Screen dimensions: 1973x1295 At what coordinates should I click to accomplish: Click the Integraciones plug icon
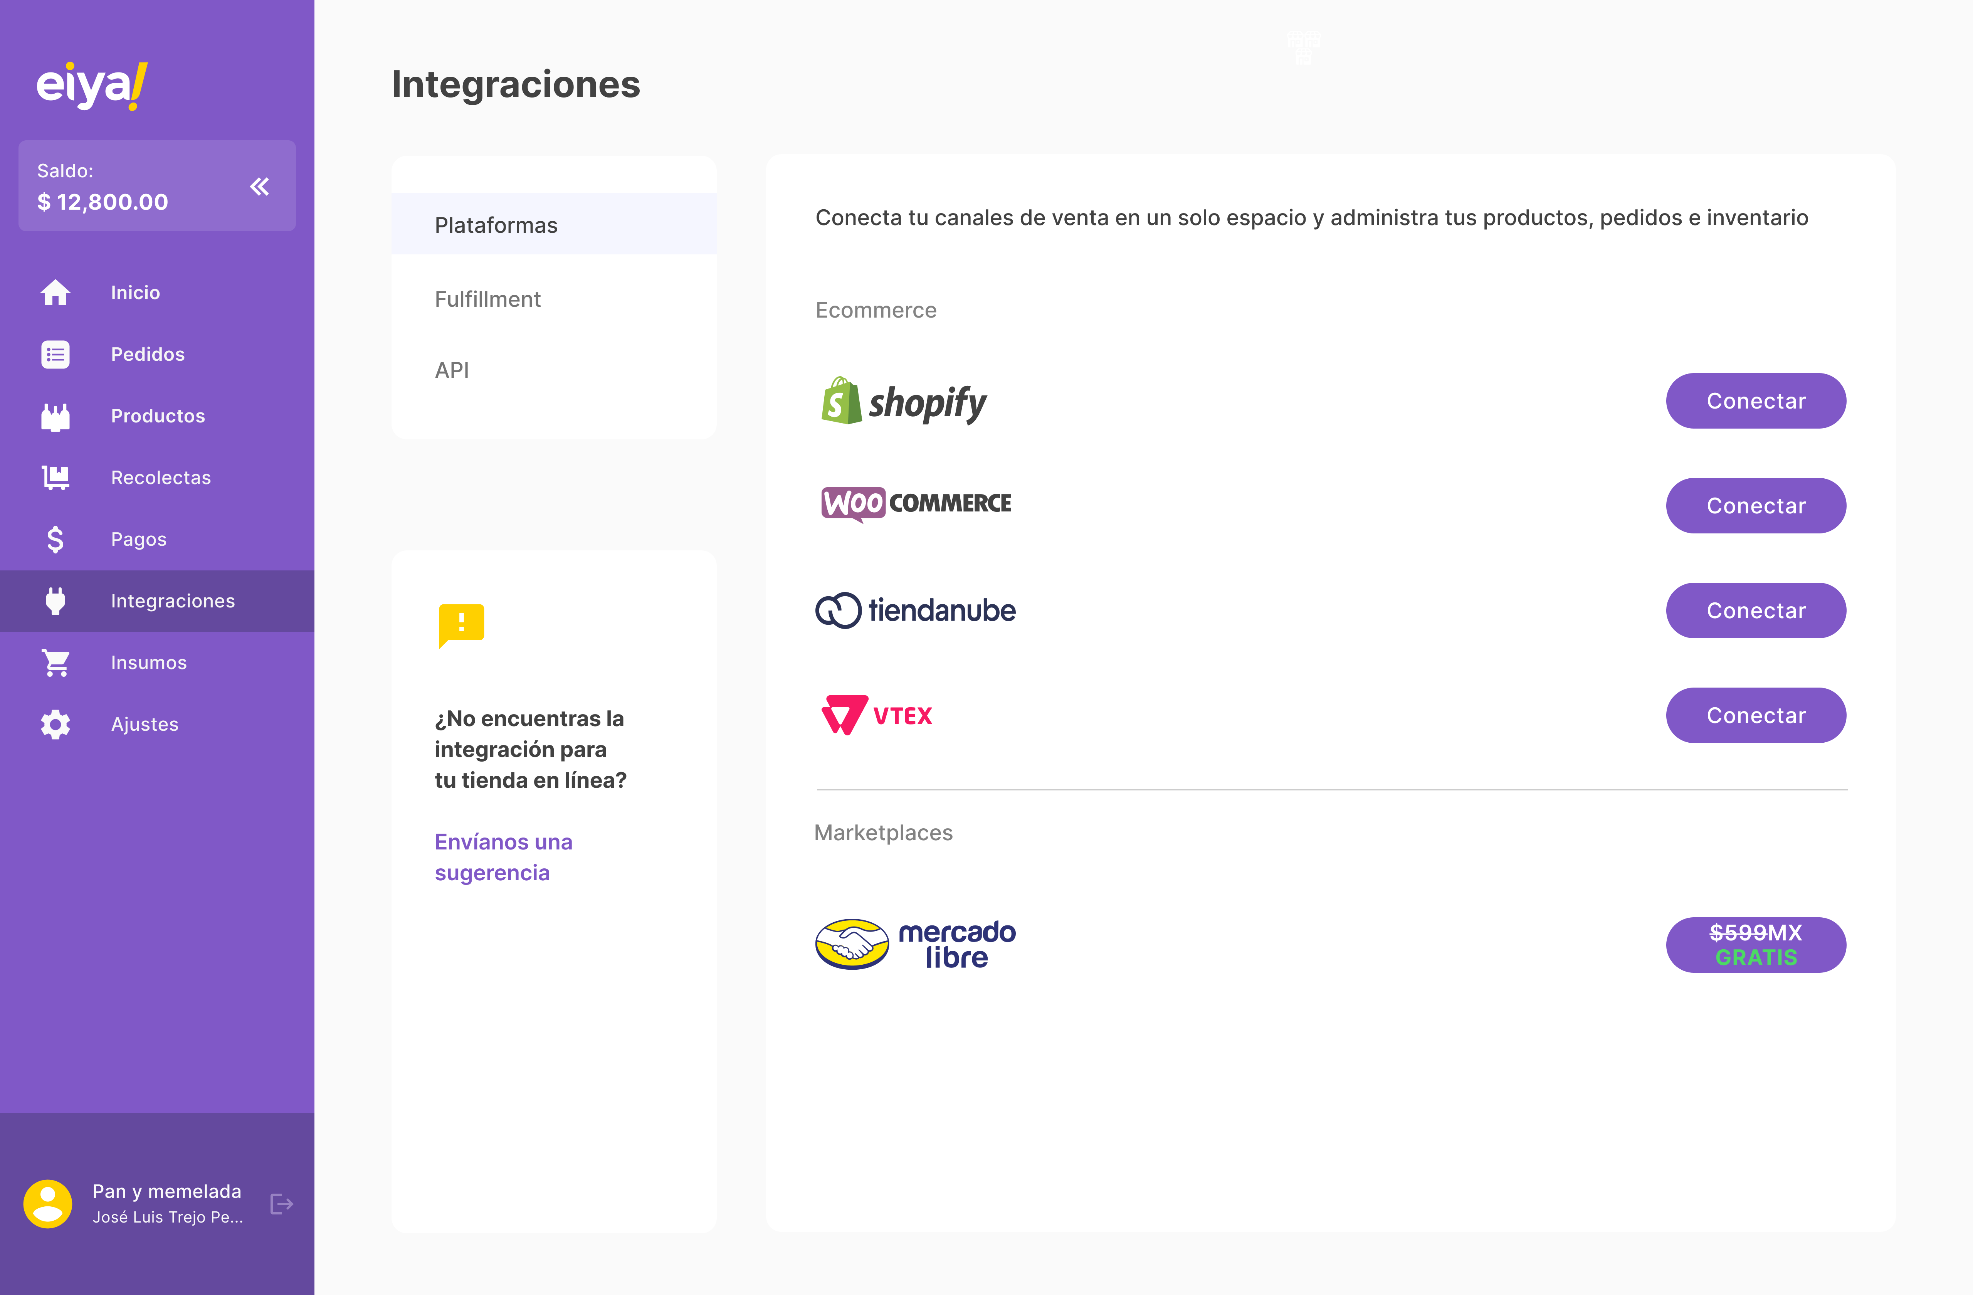[55, 601]
